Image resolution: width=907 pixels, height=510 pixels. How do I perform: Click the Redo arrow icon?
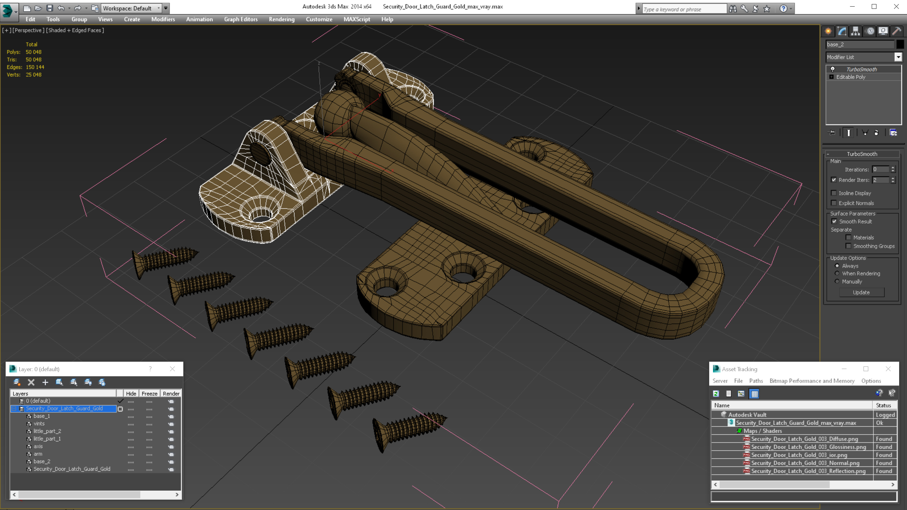(x=78, y=8)
